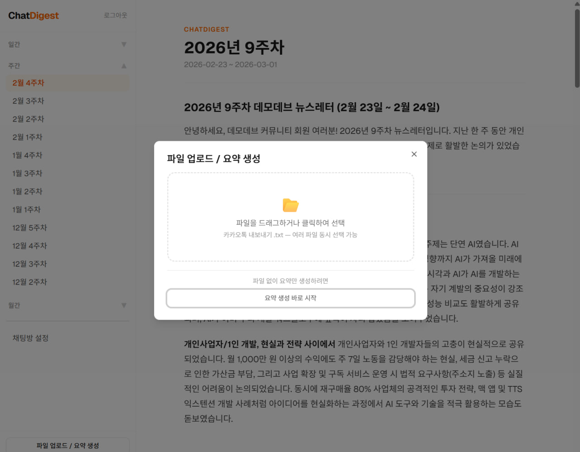The width and height of the screenshot is (580, 452).
Task: Close the file upload dialog
Action: (414, 154)
